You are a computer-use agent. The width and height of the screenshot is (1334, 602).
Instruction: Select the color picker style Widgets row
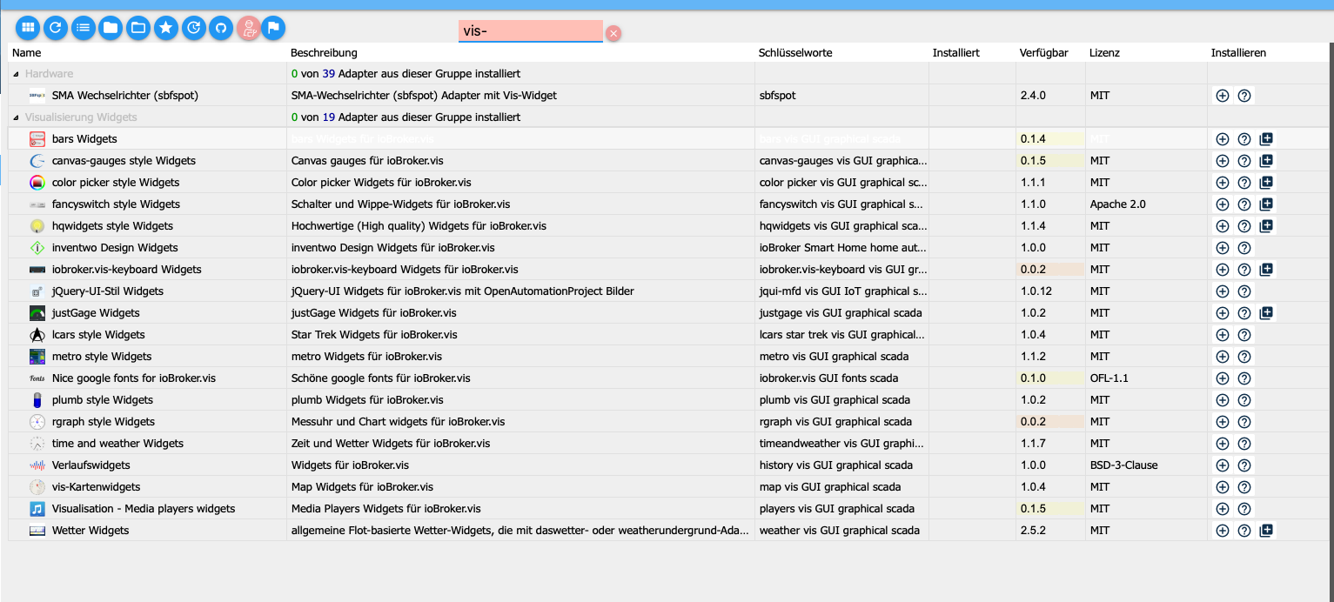668,183
